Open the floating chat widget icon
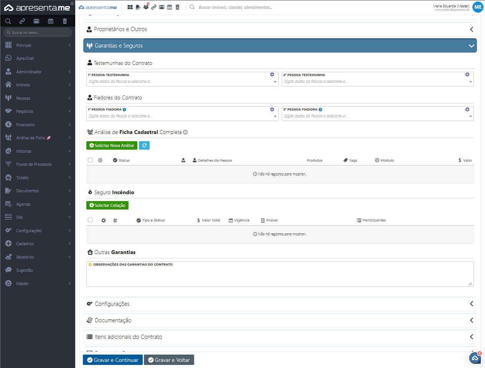This screenshot has width=485, height=368. coord(475,358)
